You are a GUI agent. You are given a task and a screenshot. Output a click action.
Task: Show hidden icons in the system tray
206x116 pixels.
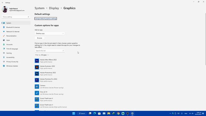[x=170, y=113]
